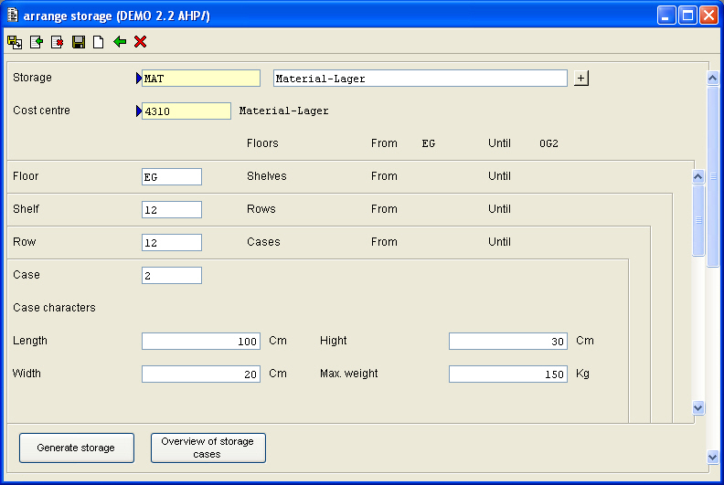Click the 'Floors' label
This screenshot has width=724, height=485.
click(262, 143)
